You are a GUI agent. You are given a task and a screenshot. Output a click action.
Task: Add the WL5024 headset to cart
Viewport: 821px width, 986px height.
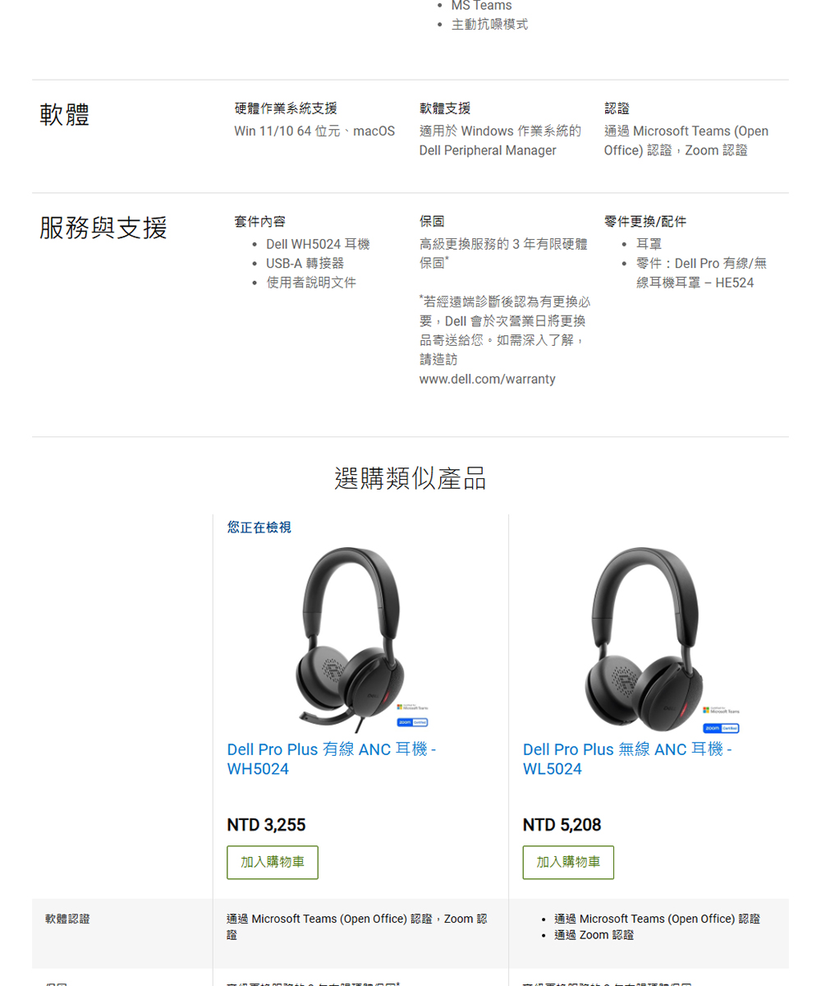click(x=568, y=862)
